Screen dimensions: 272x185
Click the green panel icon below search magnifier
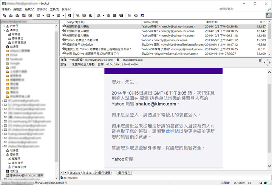[x=269, y=15]
